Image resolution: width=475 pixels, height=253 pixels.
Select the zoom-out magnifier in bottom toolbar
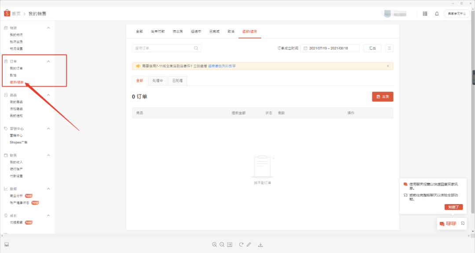click(222, 245)
